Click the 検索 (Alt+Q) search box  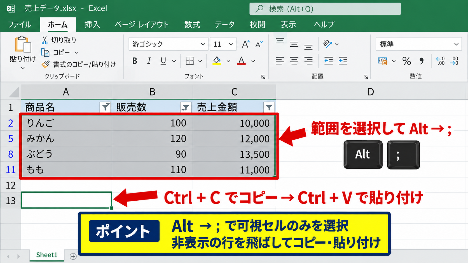325,9
